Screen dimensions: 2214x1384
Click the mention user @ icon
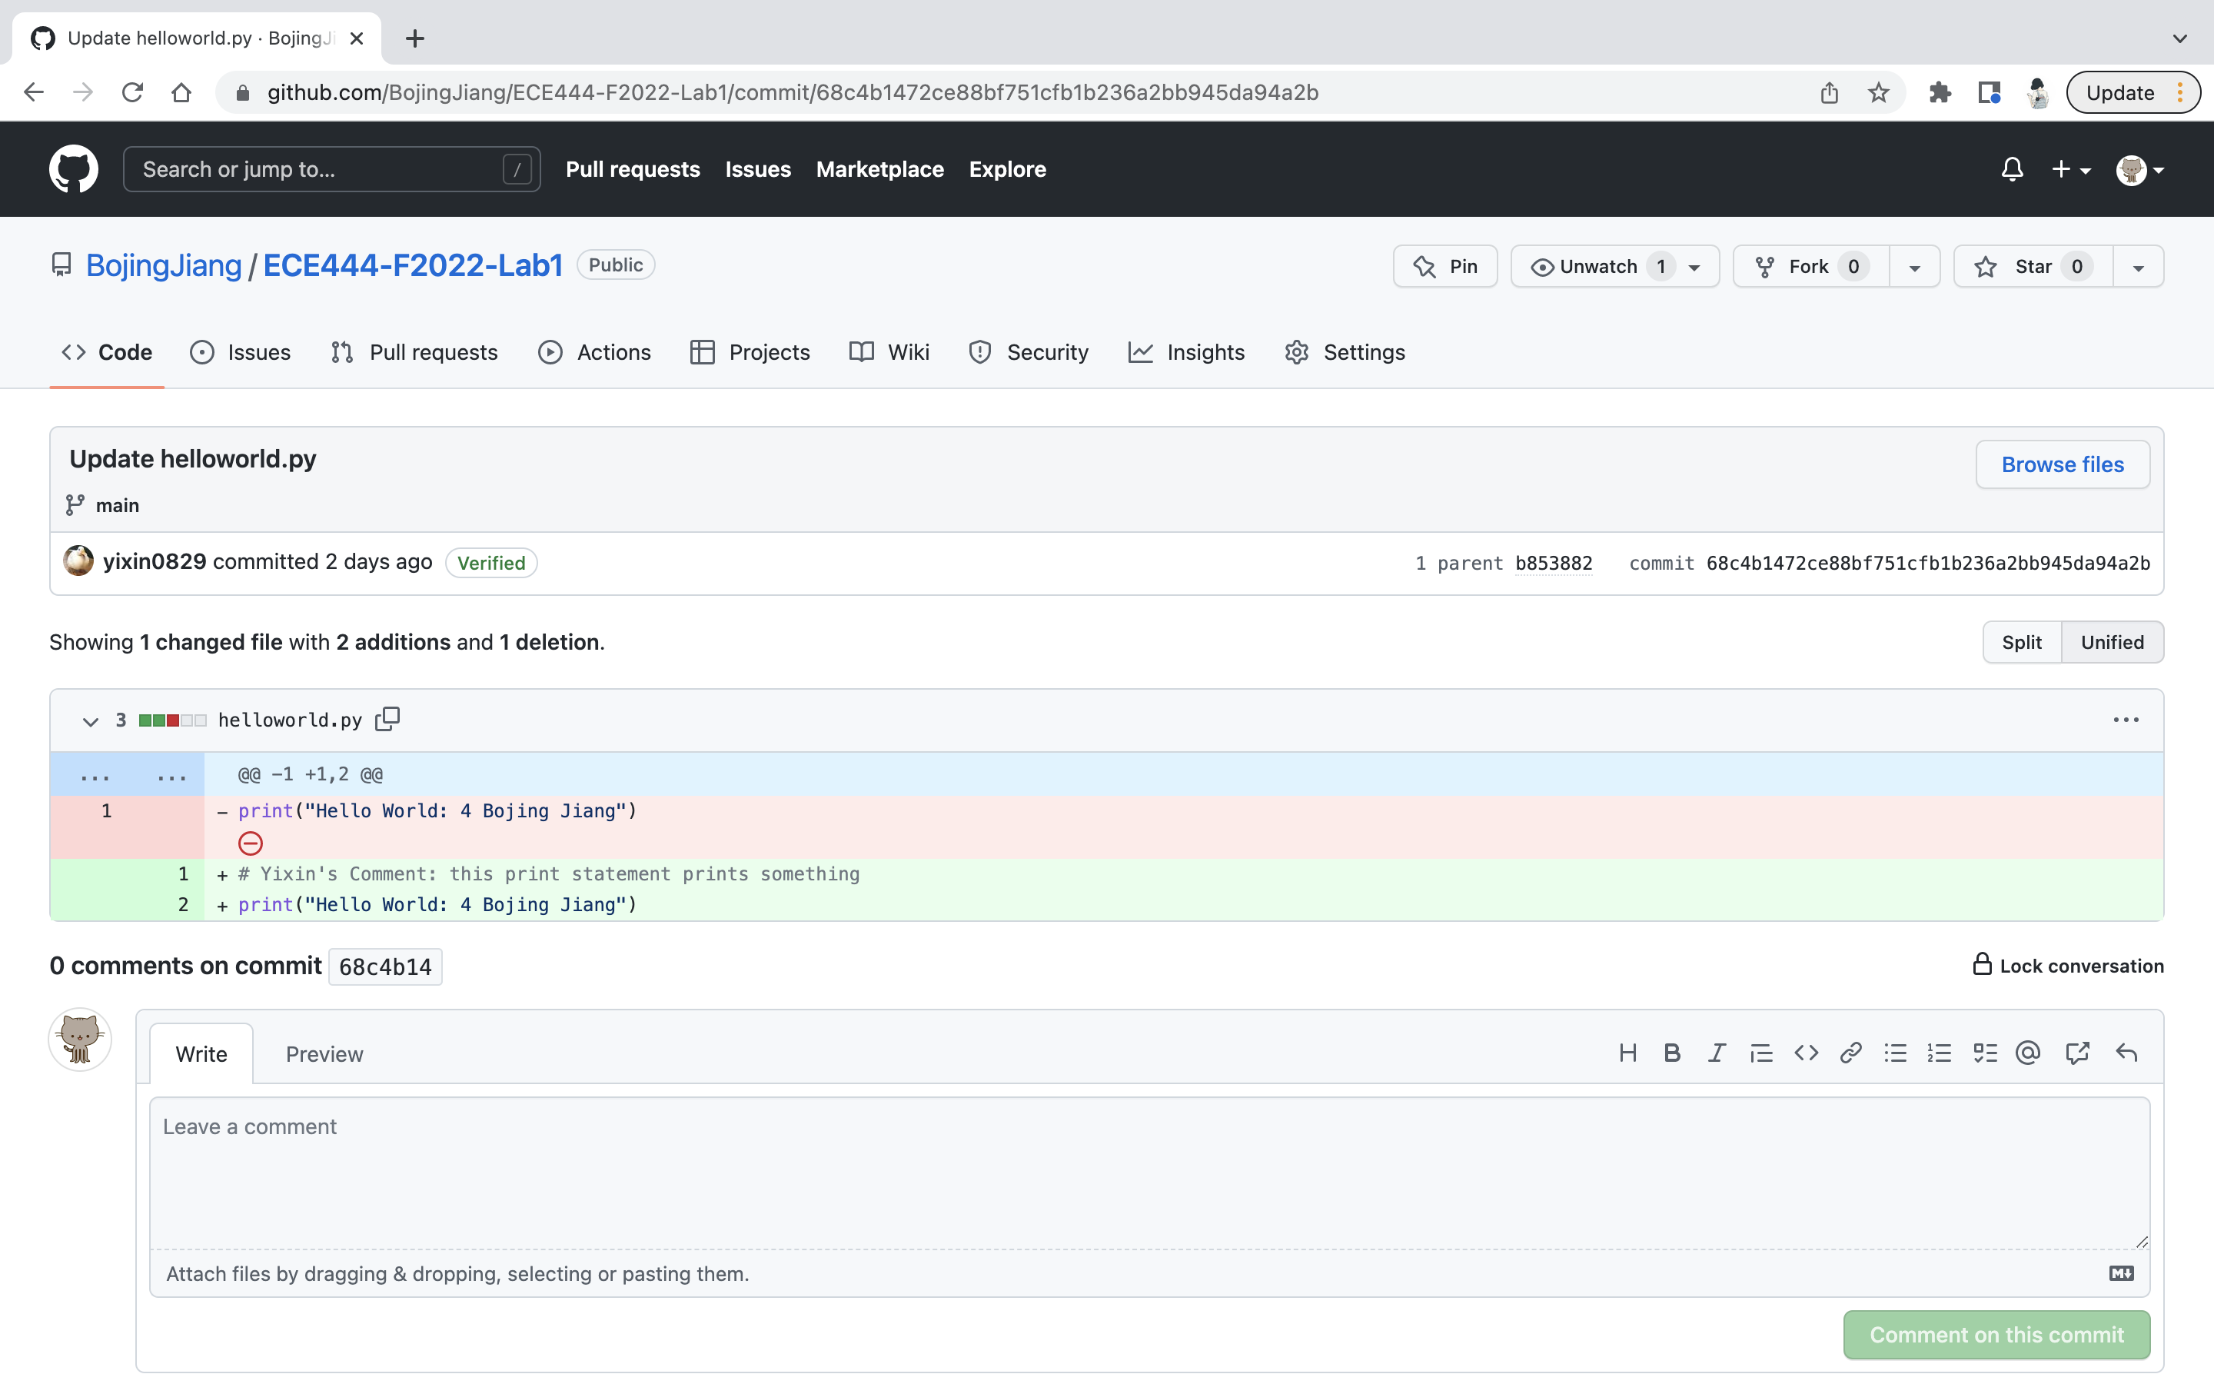click(2027, 1053)
